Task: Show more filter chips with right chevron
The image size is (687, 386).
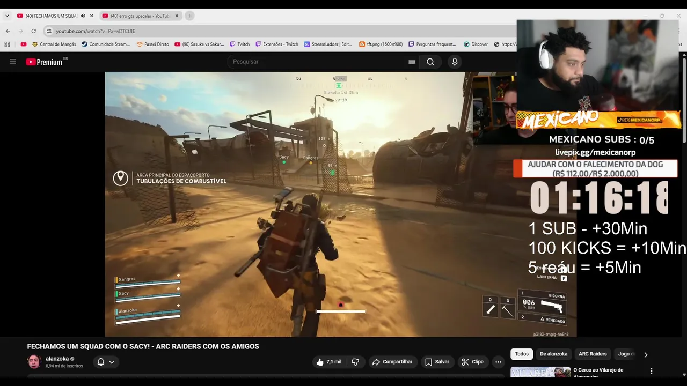Action: point(646,354)
